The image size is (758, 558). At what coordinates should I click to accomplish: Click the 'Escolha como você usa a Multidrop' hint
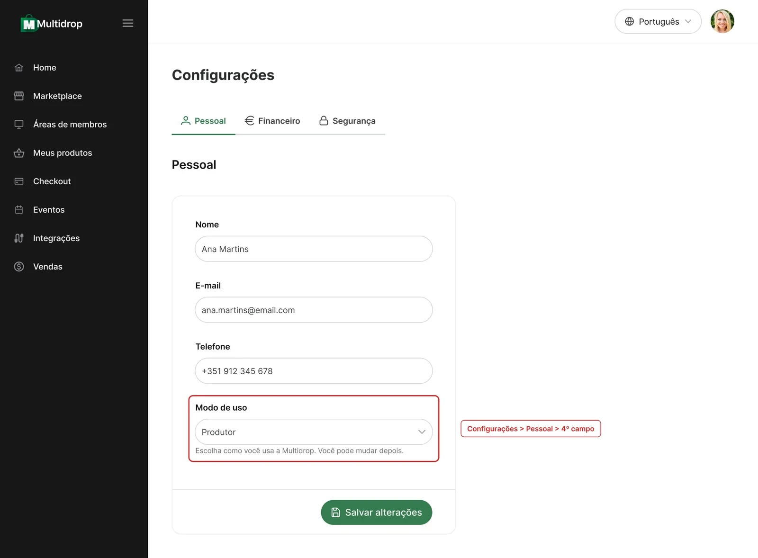(x=299, y=451)
